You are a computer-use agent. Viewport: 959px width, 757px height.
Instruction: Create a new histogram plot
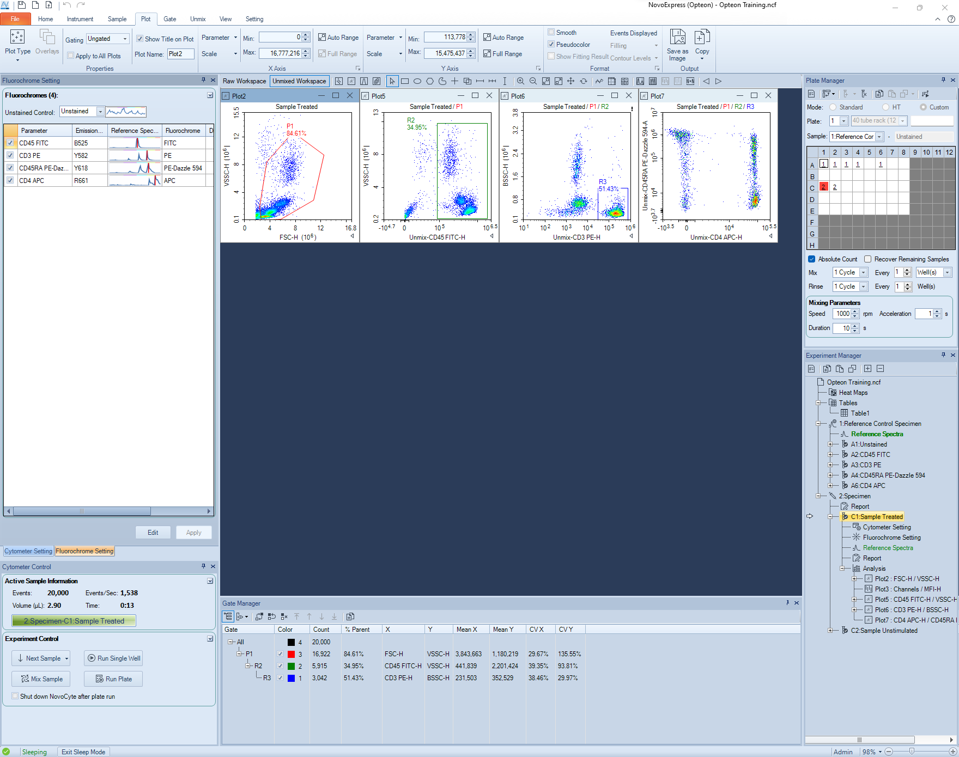click(364, 81)
